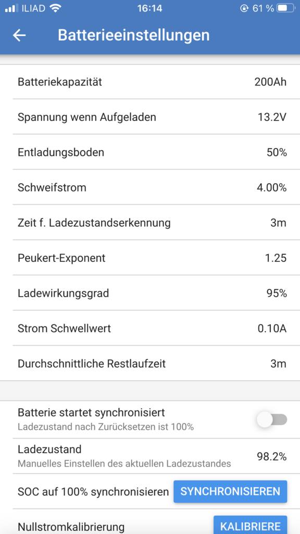300x534 pixels.
Task: Open Durchschnittliche Restlaufzeit setting
Action: click(150, 363)
